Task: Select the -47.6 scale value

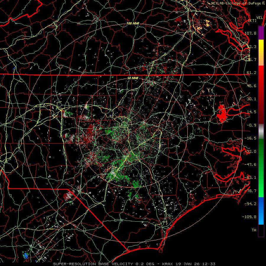Action: click(x=250, y=165)
